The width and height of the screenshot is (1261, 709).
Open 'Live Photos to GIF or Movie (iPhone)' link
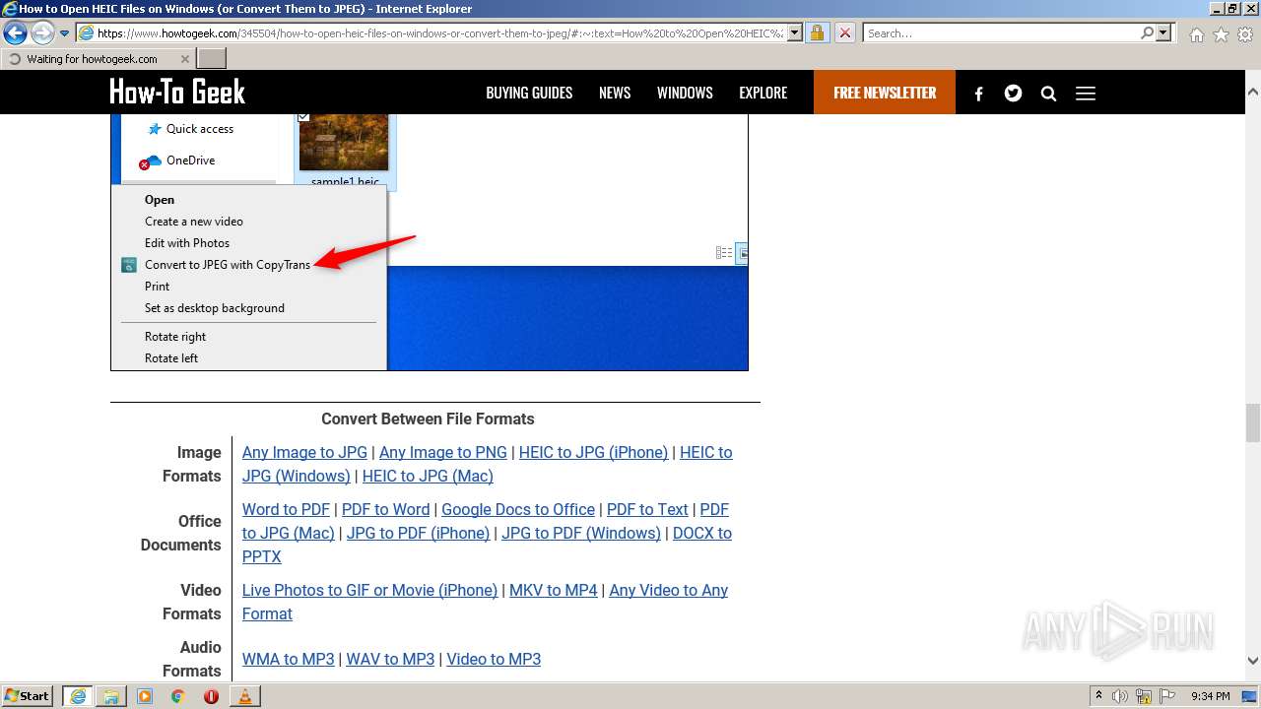[369, 590]
